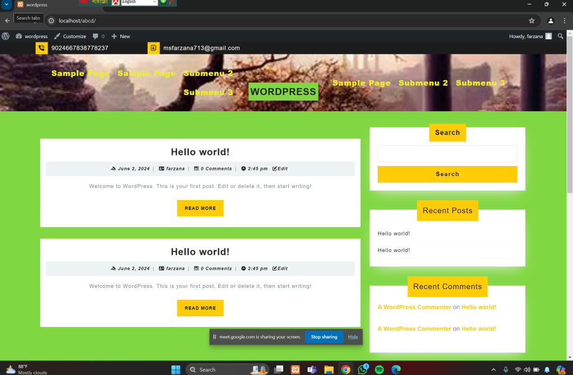Click READ MORE on the first post

click(x=200, y=208)
